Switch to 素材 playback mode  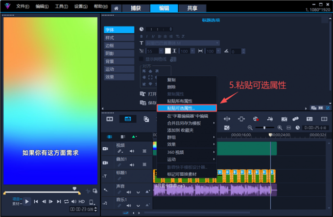[16, 204]
